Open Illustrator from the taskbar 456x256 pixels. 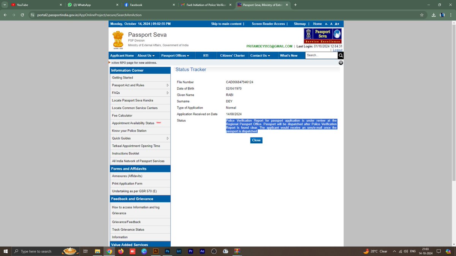pyautogui.click(x=155, y=251)
